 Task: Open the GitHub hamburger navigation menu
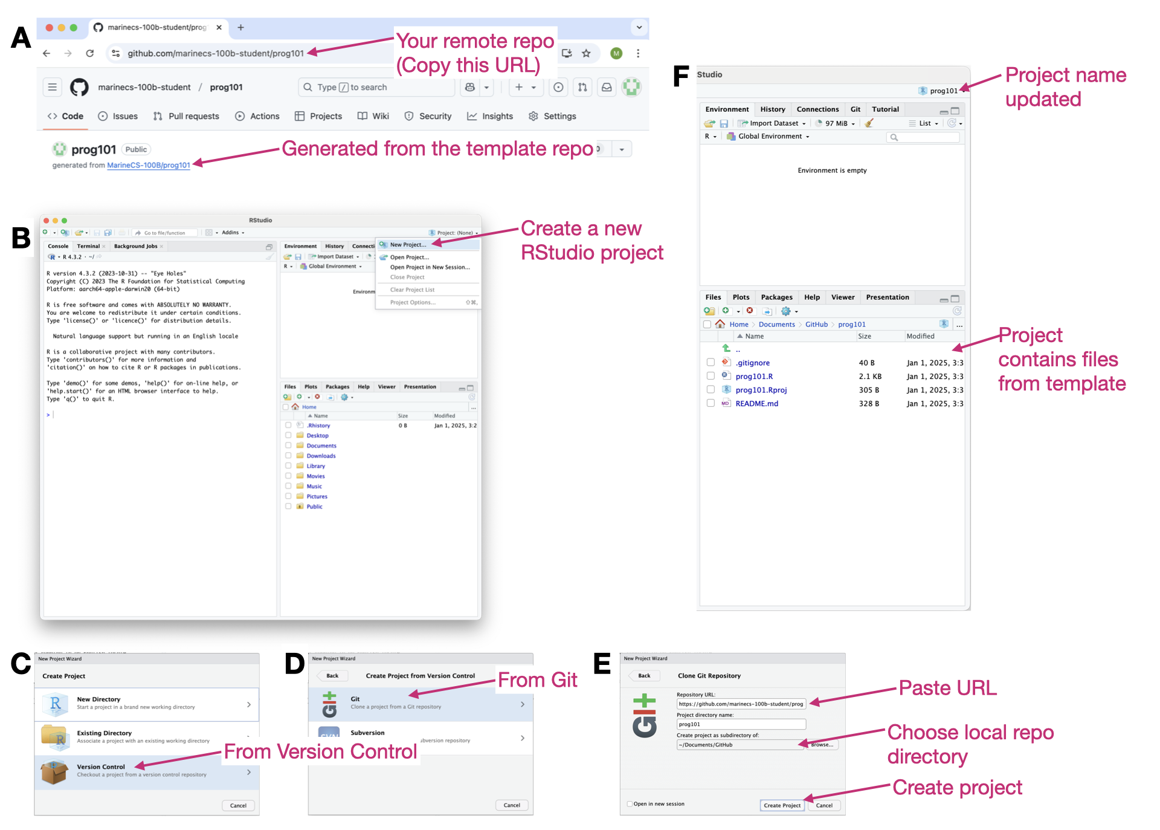coord(53,87)
